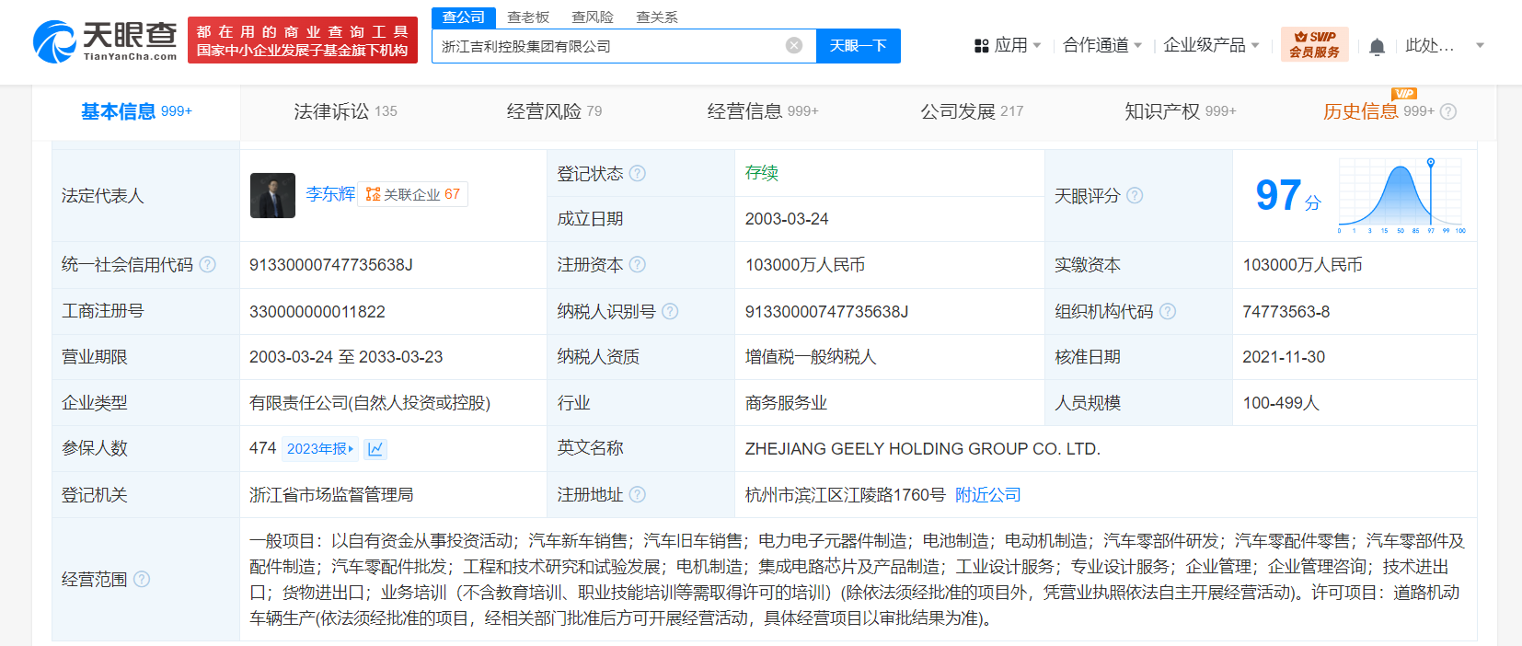Click help icon beside 天眼评分
Image resolution: width=1522 pixels, height=646 pixels.
[1135, 195]
